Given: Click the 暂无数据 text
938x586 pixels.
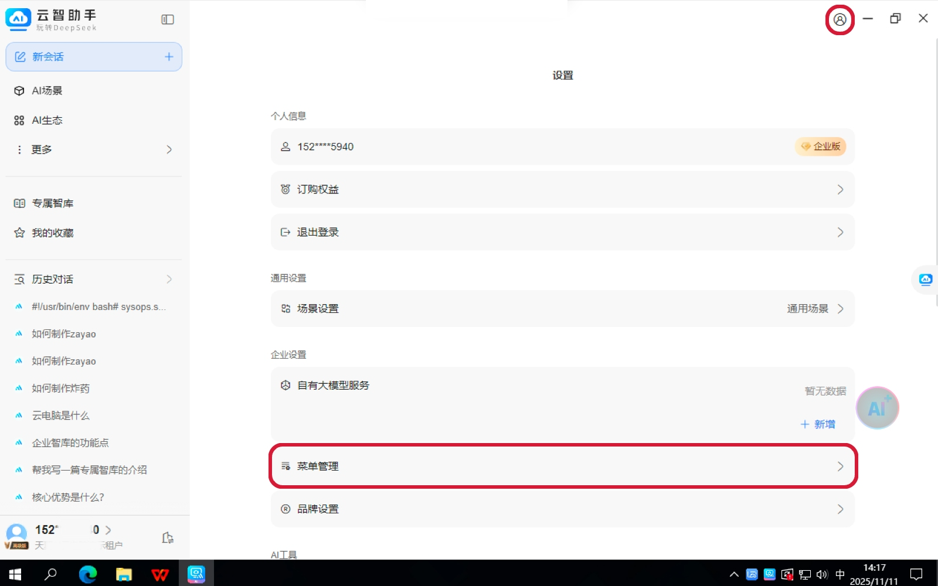Looking at the screenshot, I should 825,391.
